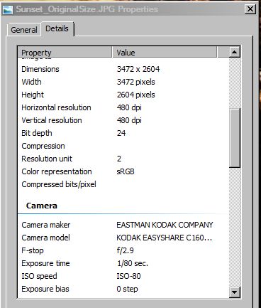Select the Camera model row

(123, 238)
